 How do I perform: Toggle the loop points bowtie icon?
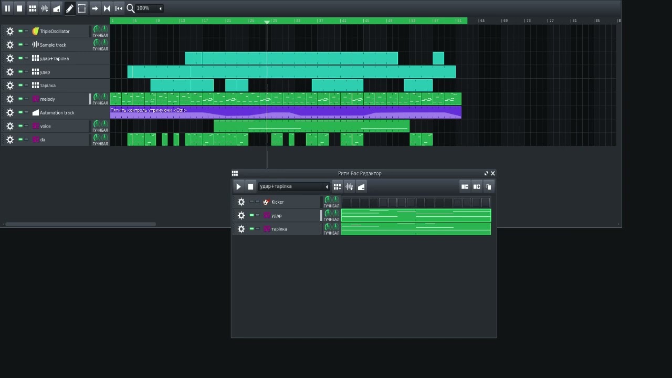[x=107, y=8]
